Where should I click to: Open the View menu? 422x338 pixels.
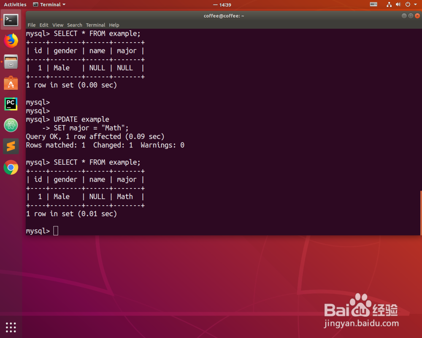(x=58, y=25)
